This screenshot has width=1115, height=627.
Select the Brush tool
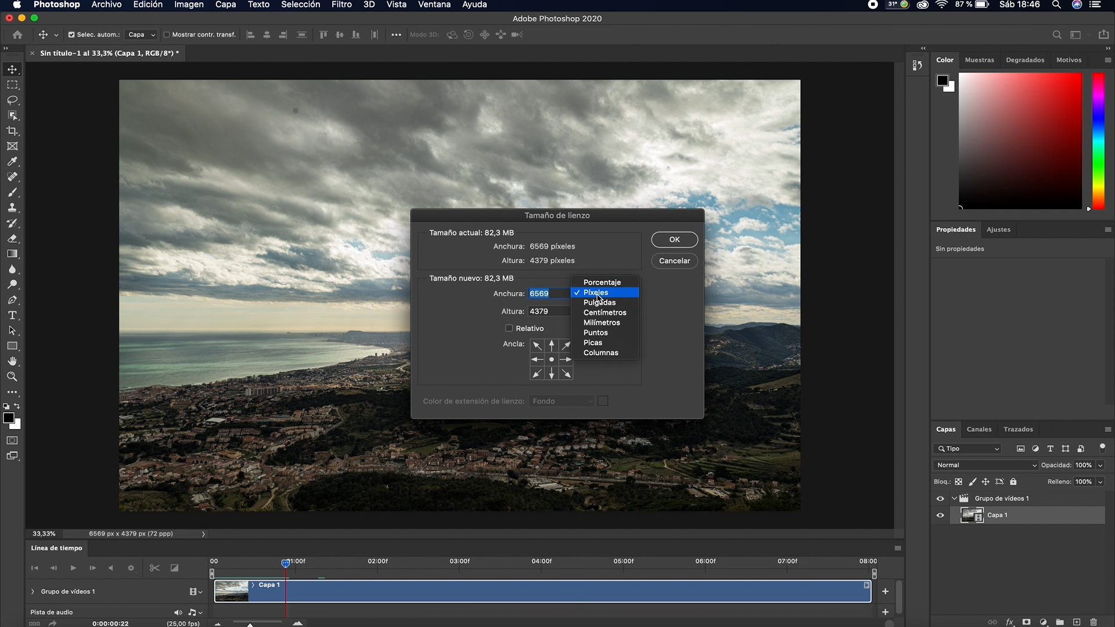[x=12, y=192]
